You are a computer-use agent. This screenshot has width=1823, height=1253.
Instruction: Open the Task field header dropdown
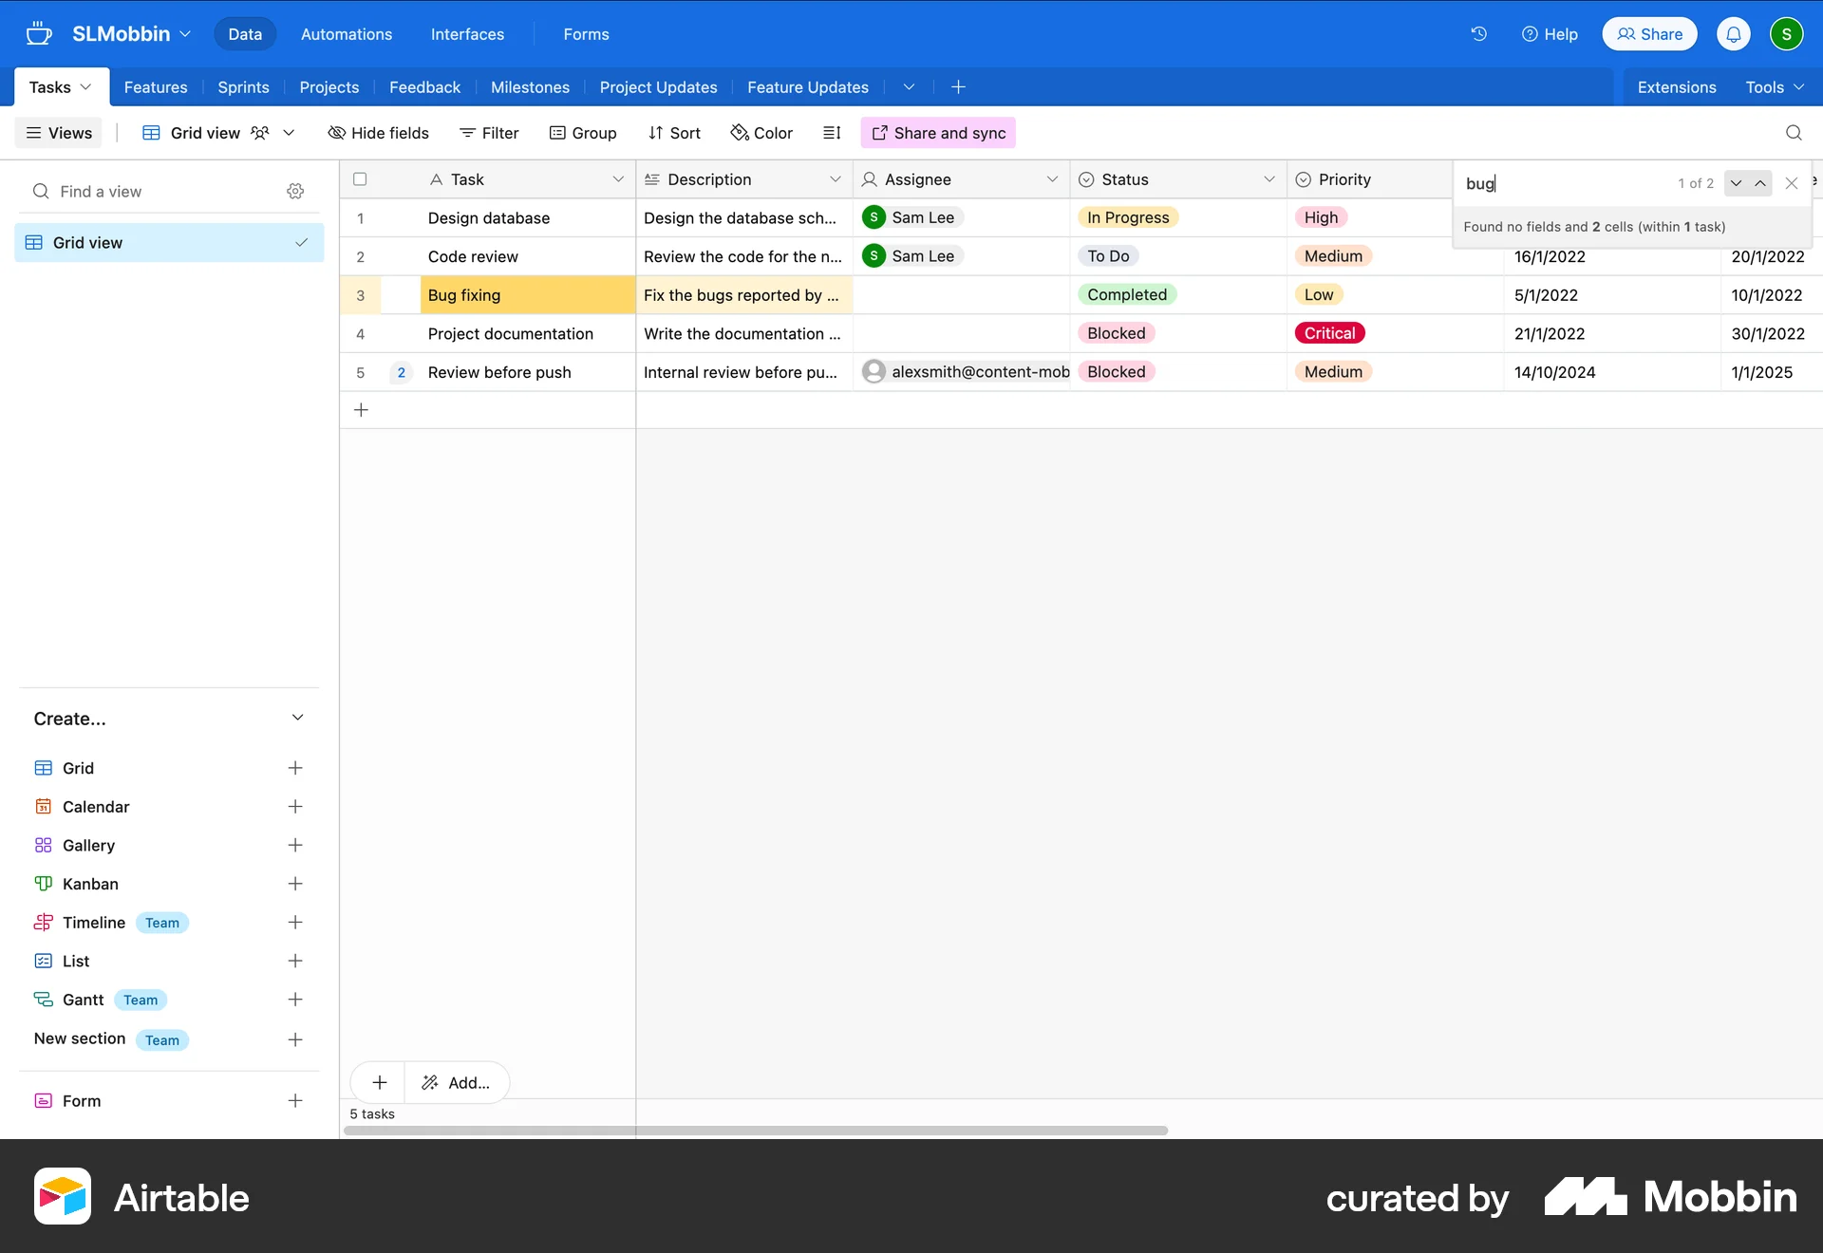point(619,179)
